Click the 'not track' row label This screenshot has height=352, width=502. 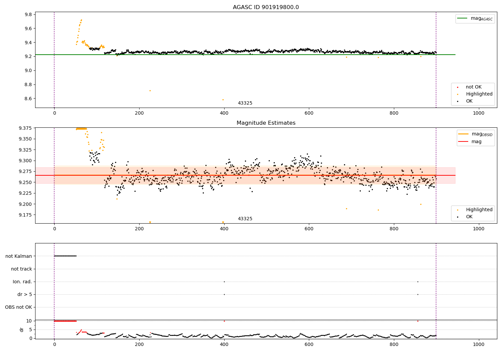click(x=21, y=269)
